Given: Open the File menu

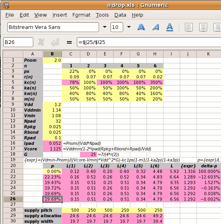Looking at the screenshot, I should point(10,15).
